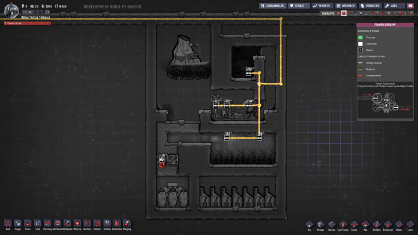Toggle the Oxygen overlay icon

[x=337, y=13]
